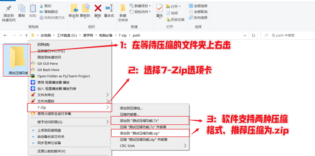Delete the selection with red X
Viewport: 315px width, 156px height.
[98, 11]
